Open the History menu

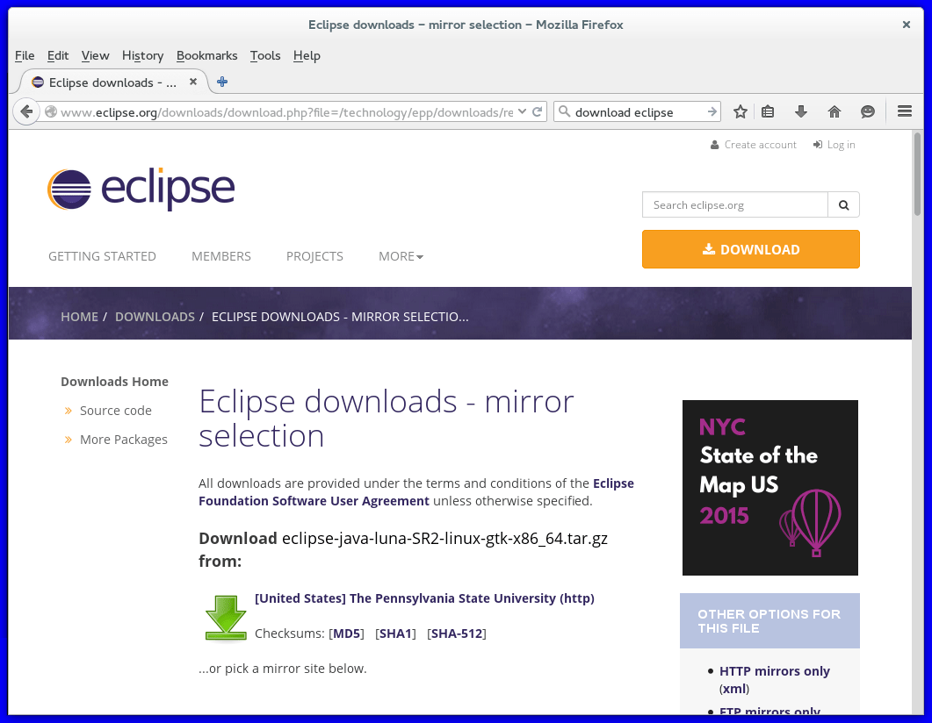tap(142, 55)
